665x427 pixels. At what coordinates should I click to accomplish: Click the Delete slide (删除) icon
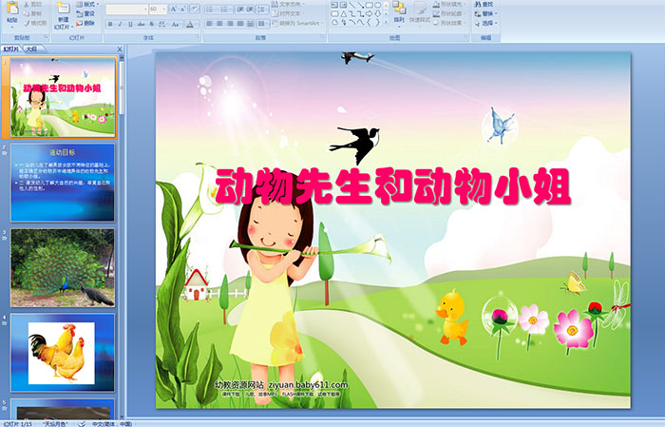(85, 23)
